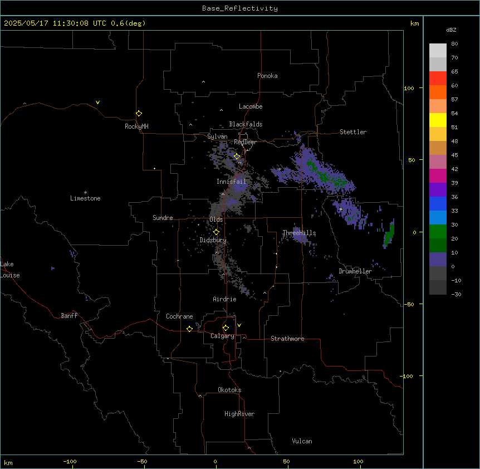The image size is (480, 469).
Task: Click the Blackfalds city label
Action: point(246,124)
